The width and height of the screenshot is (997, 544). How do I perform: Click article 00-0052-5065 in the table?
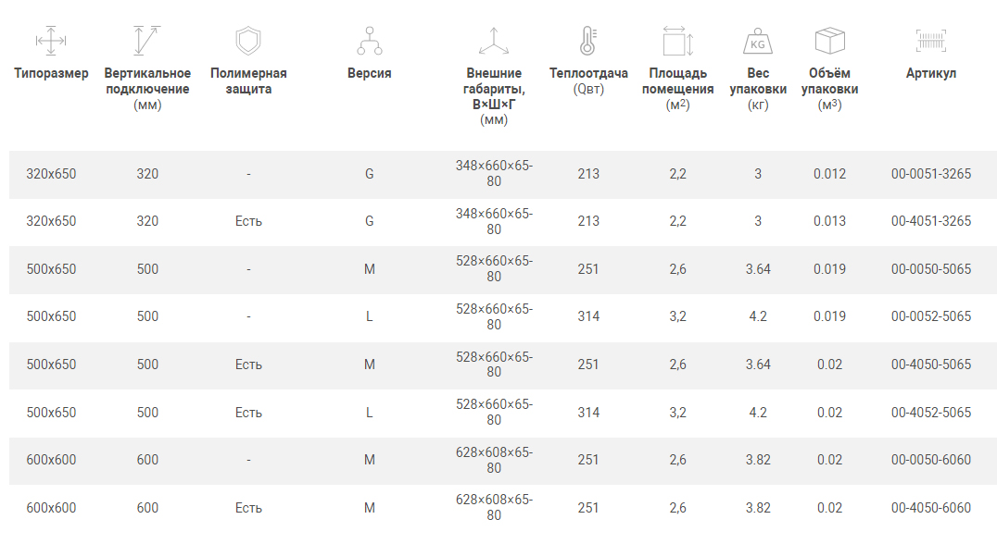(x=931, y=316)
